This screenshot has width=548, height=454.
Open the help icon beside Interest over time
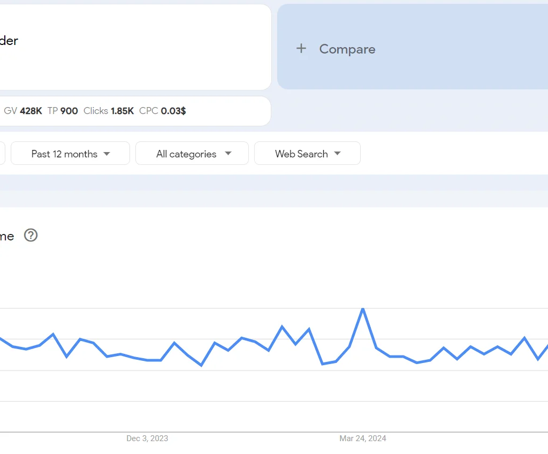[x=31, y=236]
